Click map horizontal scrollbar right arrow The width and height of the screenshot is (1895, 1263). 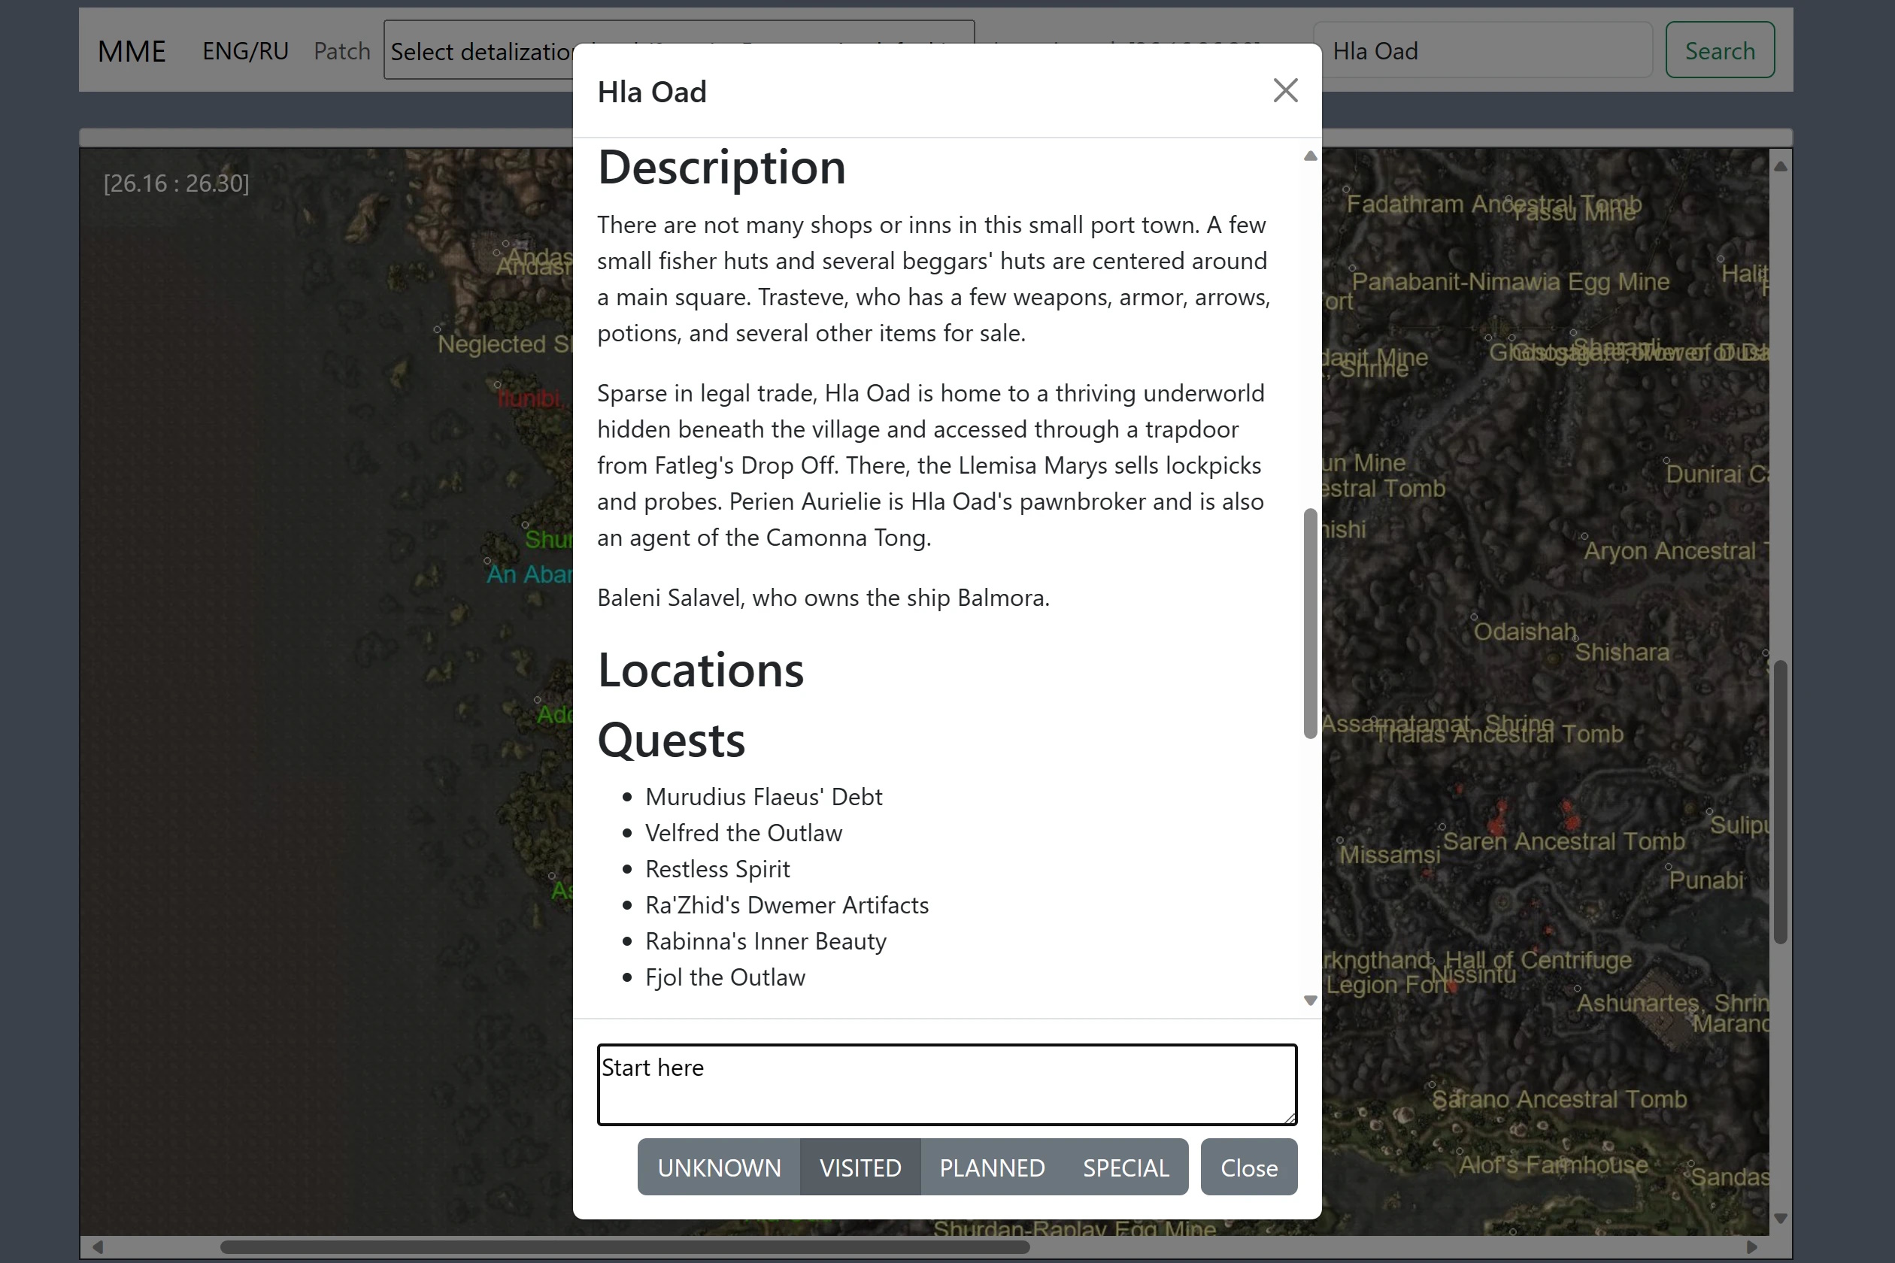coord(1751,1247)
